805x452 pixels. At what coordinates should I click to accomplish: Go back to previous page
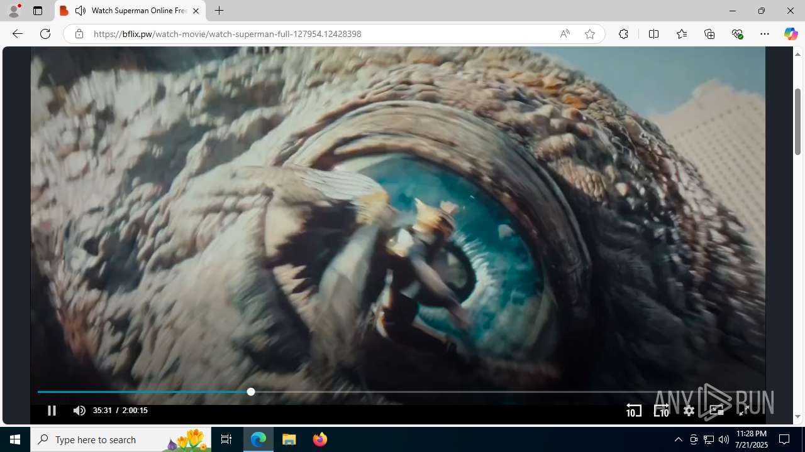pyautogui.click(x=18, y=34)
